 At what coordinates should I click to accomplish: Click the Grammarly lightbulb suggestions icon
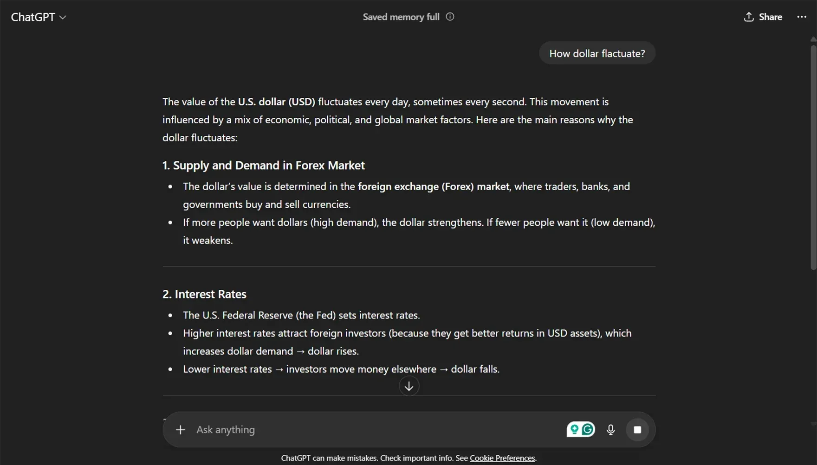coord(574,430)
